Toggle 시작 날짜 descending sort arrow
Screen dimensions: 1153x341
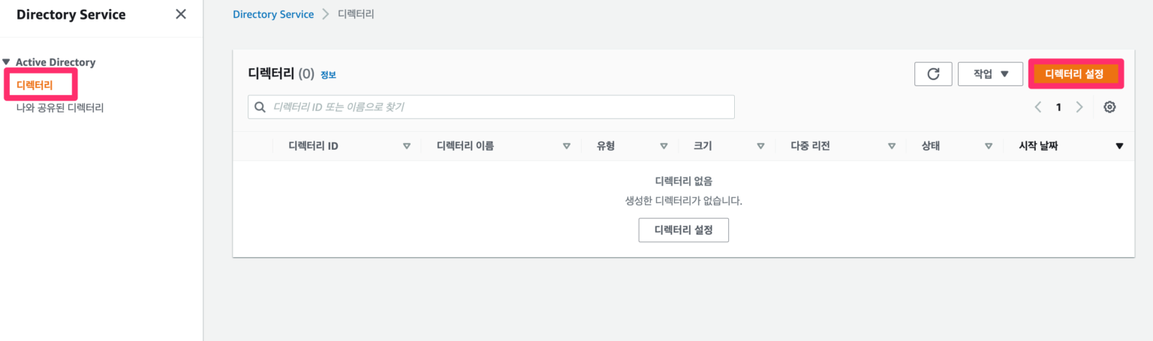[1119, 146]
